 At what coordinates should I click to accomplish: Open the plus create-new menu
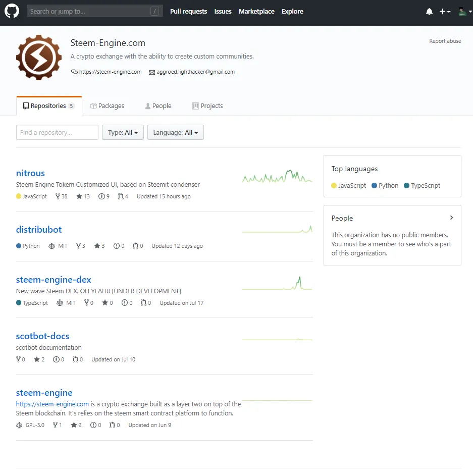tap(445, 12)
